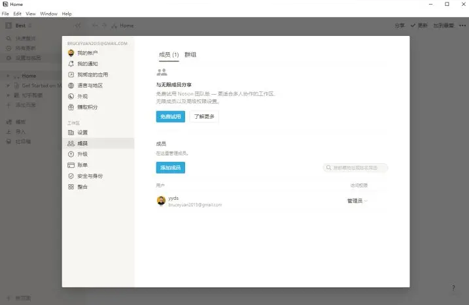Click plus new page at bottom left
Image resolution: width=469 pixels, height=305 pixels.
(x=9, y=298)
